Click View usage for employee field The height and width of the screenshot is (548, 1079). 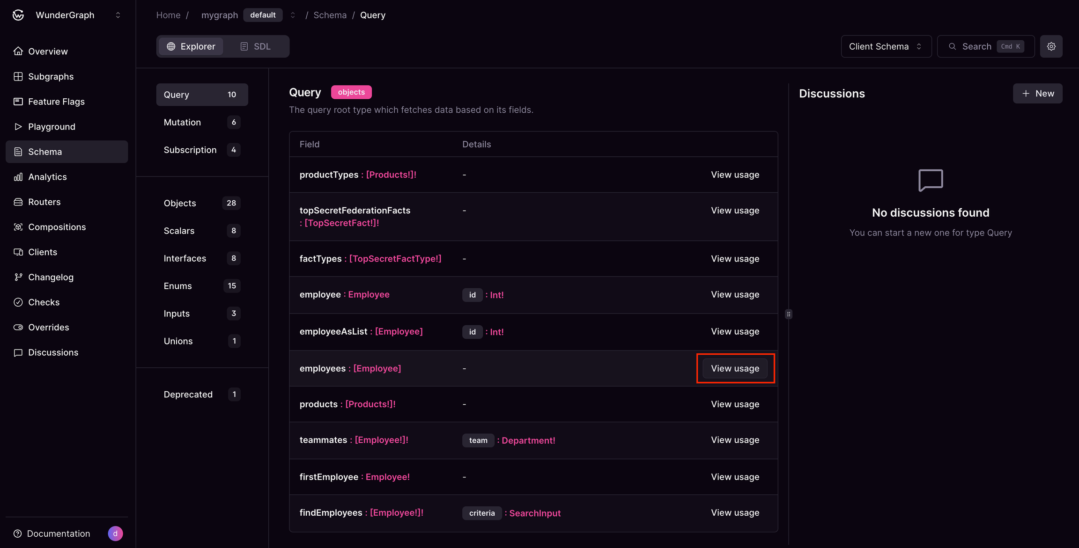click(x=735, y=294)
